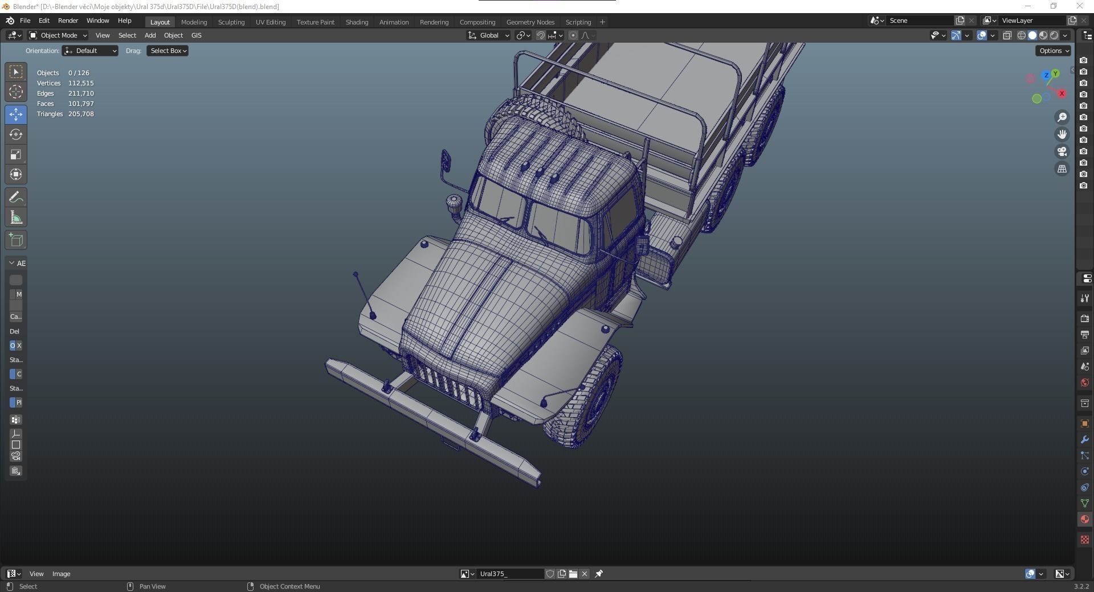Image resolution: width=1094 pixels, height=592 pixels.
Task: Open the Object properties tab
Action: (x=1084, y=424)
